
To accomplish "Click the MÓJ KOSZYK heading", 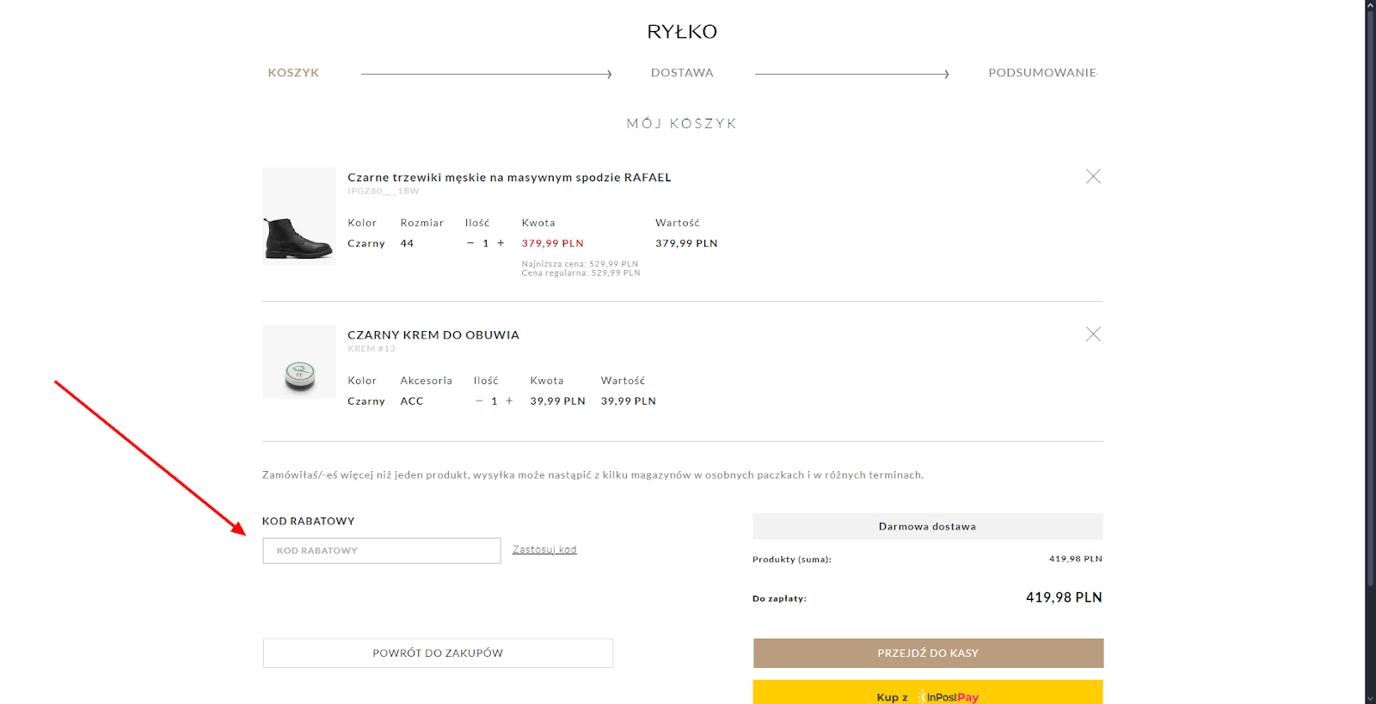I will pyautogui.click(x=682, y=124).
